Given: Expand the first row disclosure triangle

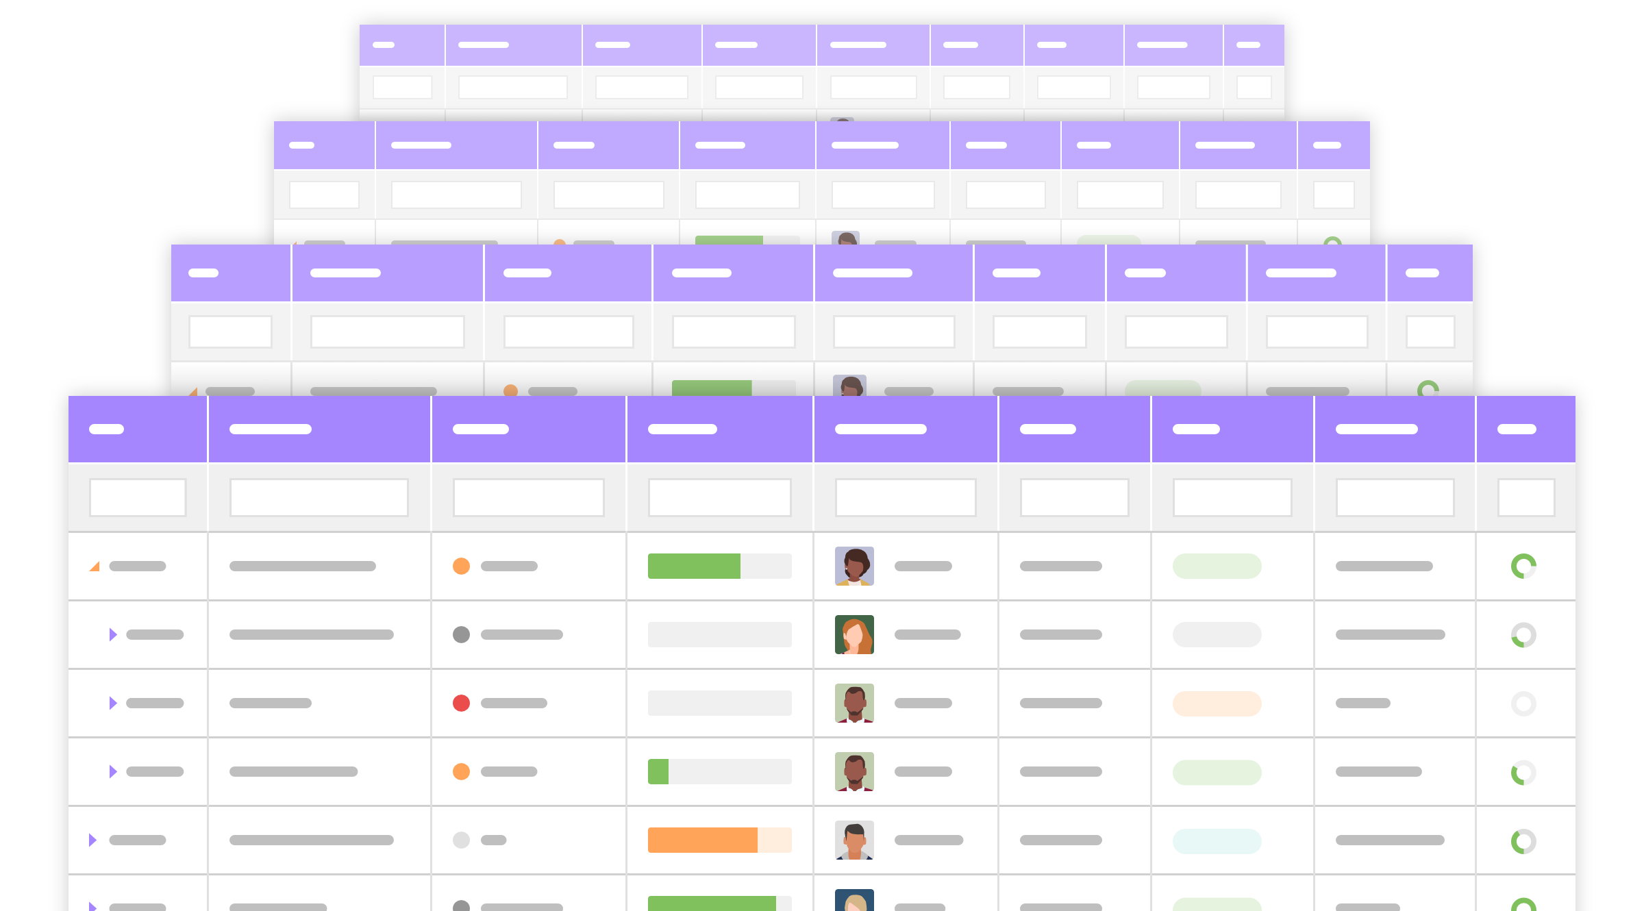Looking at the screenshot, I should point(97,566).
